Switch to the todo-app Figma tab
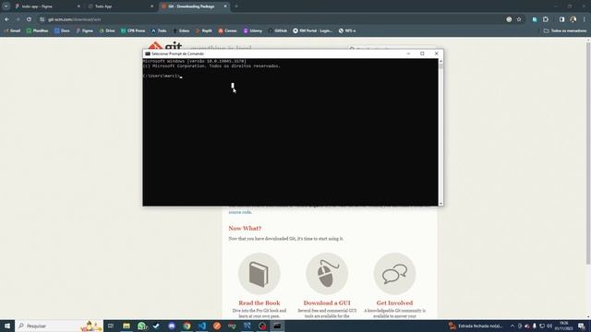Screen dimensions: 591x332 click(47, 6)
